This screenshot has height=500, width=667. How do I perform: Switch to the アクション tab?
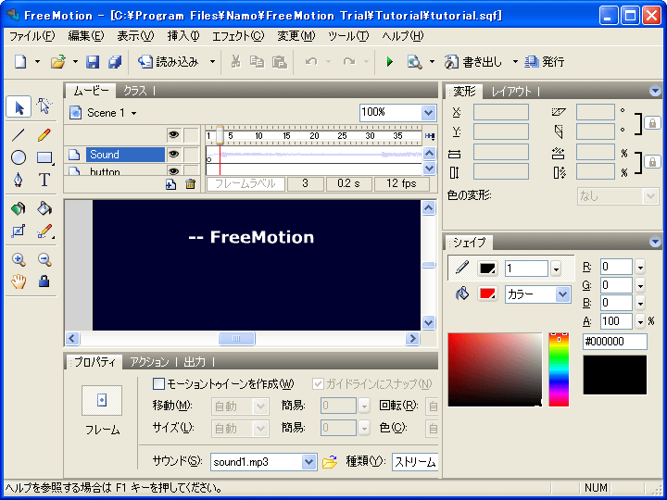coord(149,362)
